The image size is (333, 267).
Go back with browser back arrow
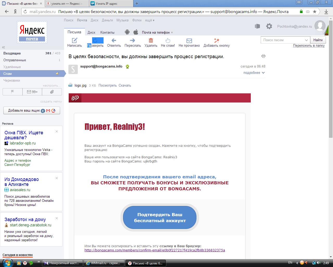click(x=7, y=11)
